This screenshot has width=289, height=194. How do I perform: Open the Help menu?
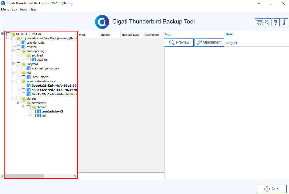tap(33, 9)
